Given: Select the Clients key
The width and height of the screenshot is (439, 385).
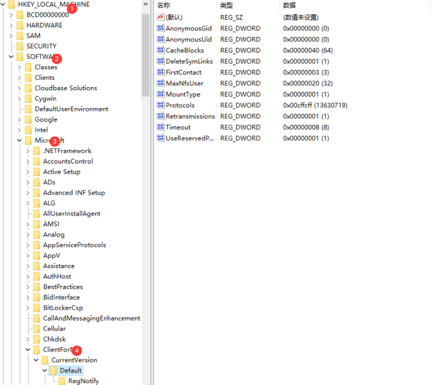Looking at the screenshot, I should click(x=45, y=78).
